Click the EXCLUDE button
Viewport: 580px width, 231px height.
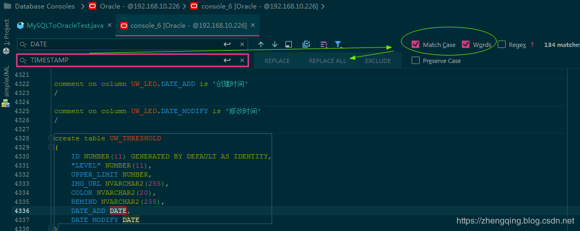[x=378, y=61]
